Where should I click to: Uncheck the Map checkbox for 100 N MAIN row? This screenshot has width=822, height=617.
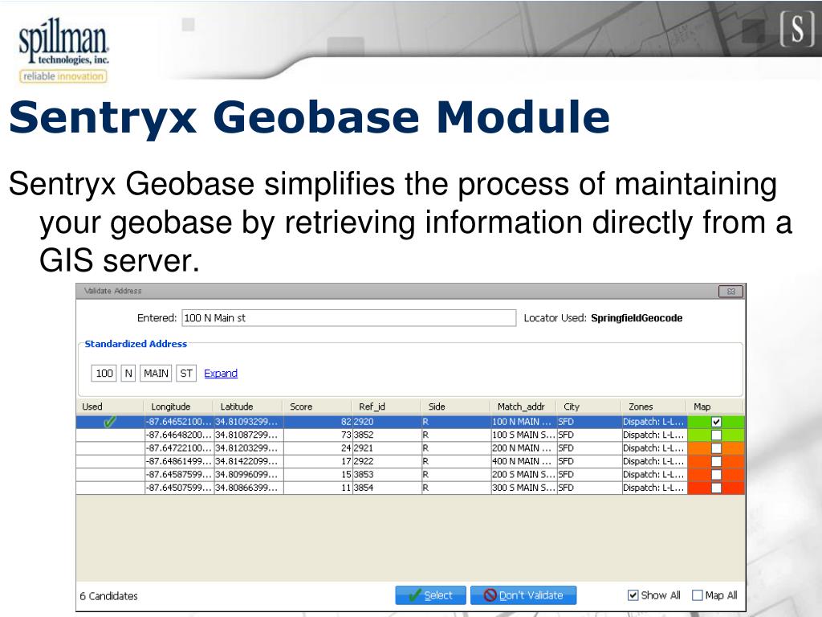click(716, 422)
